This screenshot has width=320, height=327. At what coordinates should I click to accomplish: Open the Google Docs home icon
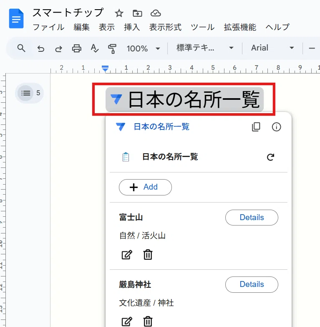pos(16,18)
